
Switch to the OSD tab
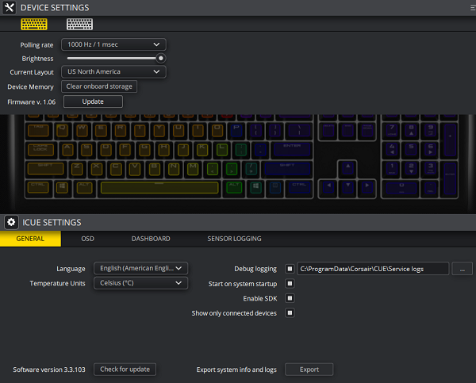click(x=87, y=239)
